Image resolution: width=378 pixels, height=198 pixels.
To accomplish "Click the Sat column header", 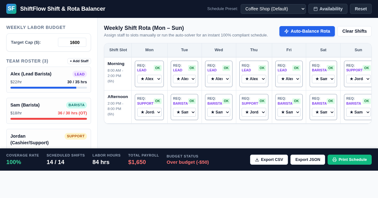I will [x=323, y=50].
